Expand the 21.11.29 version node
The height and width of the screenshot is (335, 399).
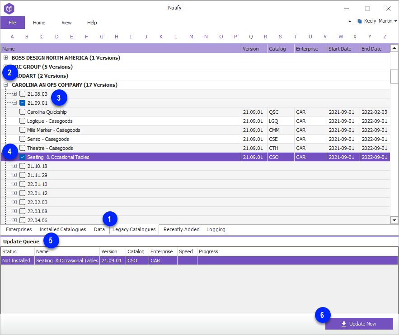coord(14,175)
